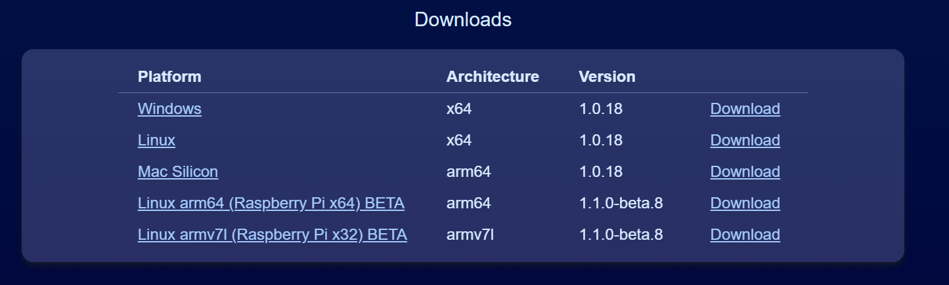The height and width of the screenshot is (285, 949).
Task: Download the Windows x64 build
Action: tap(745, 109)
